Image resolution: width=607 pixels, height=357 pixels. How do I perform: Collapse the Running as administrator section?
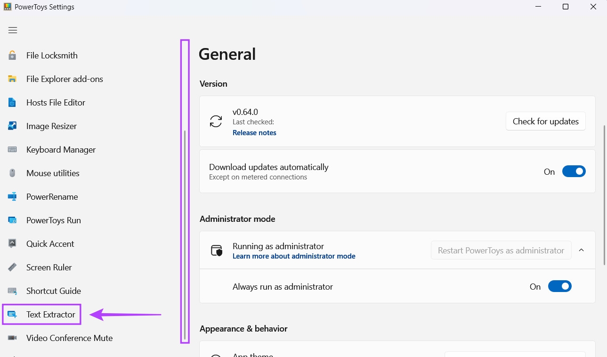pyautogui.click(x=581, y=250)
